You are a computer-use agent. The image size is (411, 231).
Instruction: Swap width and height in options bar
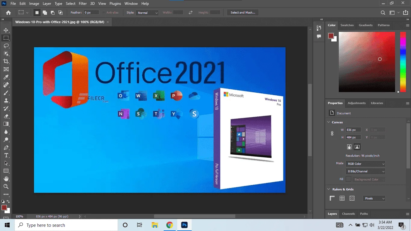click(190, 13)
